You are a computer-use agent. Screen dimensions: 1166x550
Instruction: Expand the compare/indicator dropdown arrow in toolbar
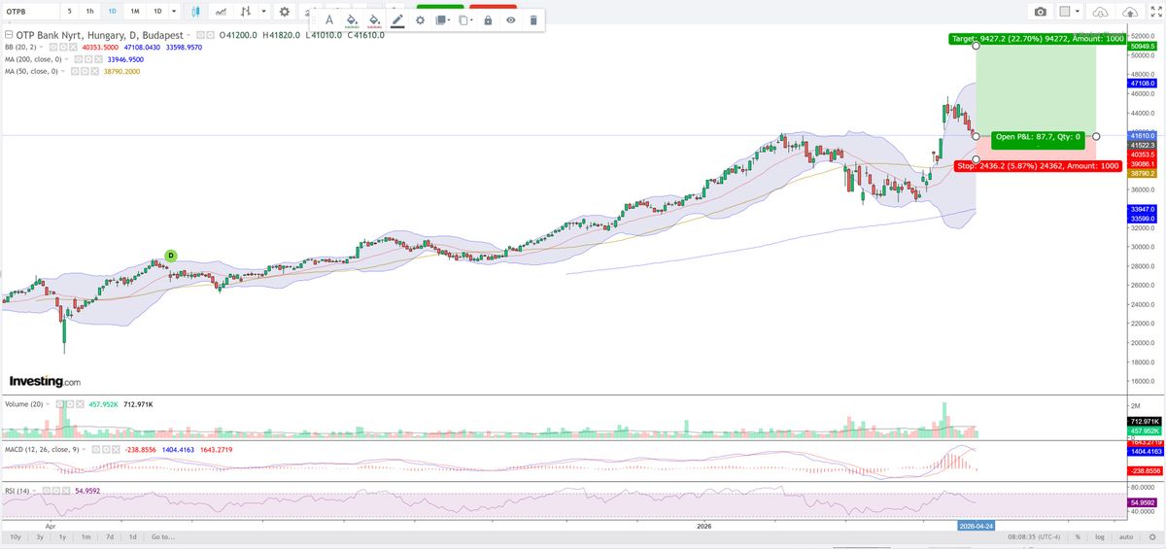pyautogui.click(x=262, y=12)
